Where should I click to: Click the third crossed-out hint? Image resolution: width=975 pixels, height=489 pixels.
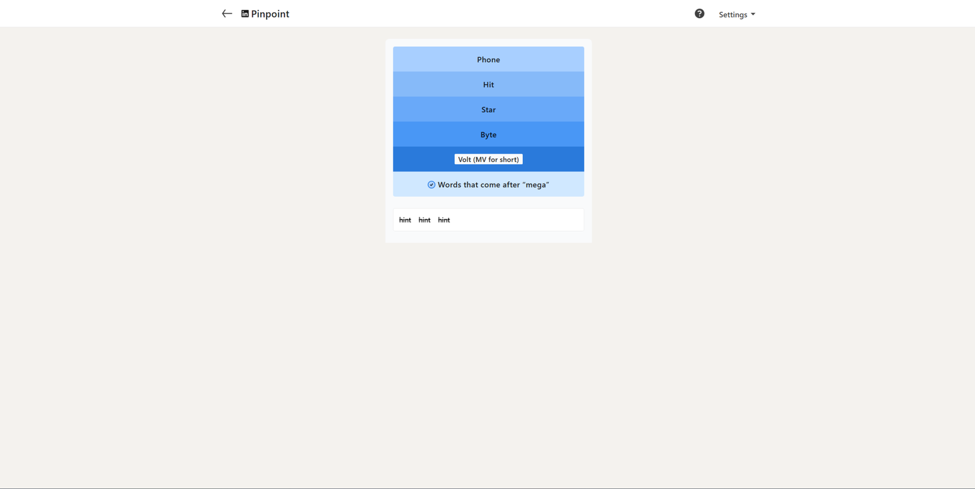[x=444, y=220]
